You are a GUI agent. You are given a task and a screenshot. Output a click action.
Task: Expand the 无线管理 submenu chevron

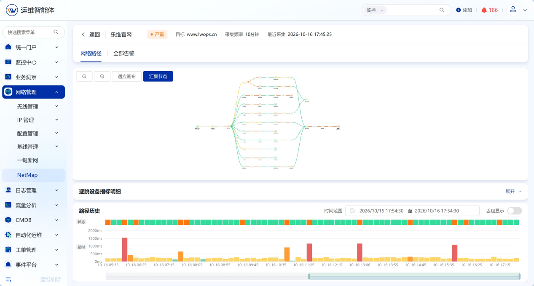pyautogui.click(x=56, y=107)
